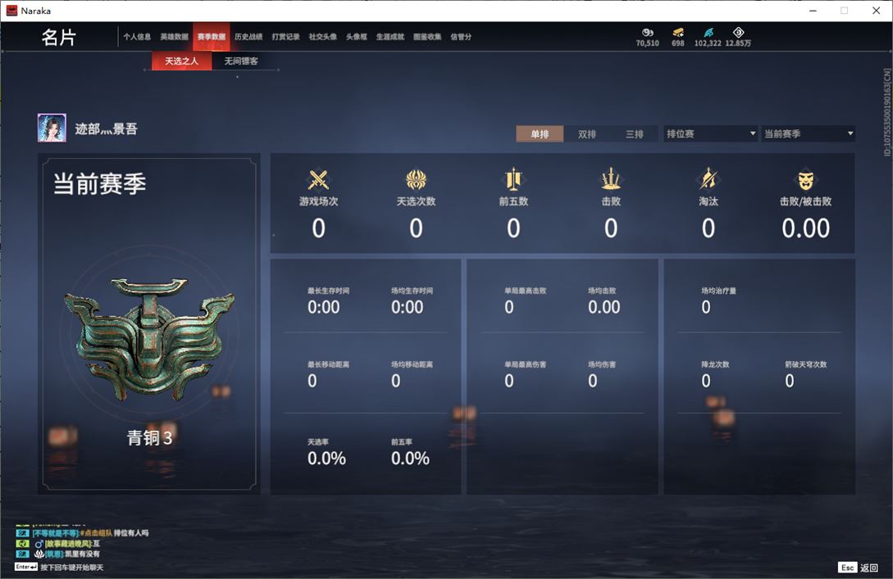The image size is (893, 579).
Task: Click the weapon rack 击败 icon
Action: click(611, 179)
